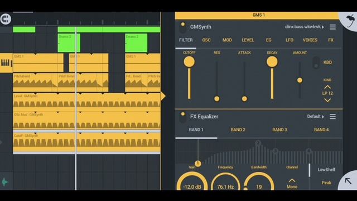Click the Gain knob showing -12.0 dB

point(192,181)
